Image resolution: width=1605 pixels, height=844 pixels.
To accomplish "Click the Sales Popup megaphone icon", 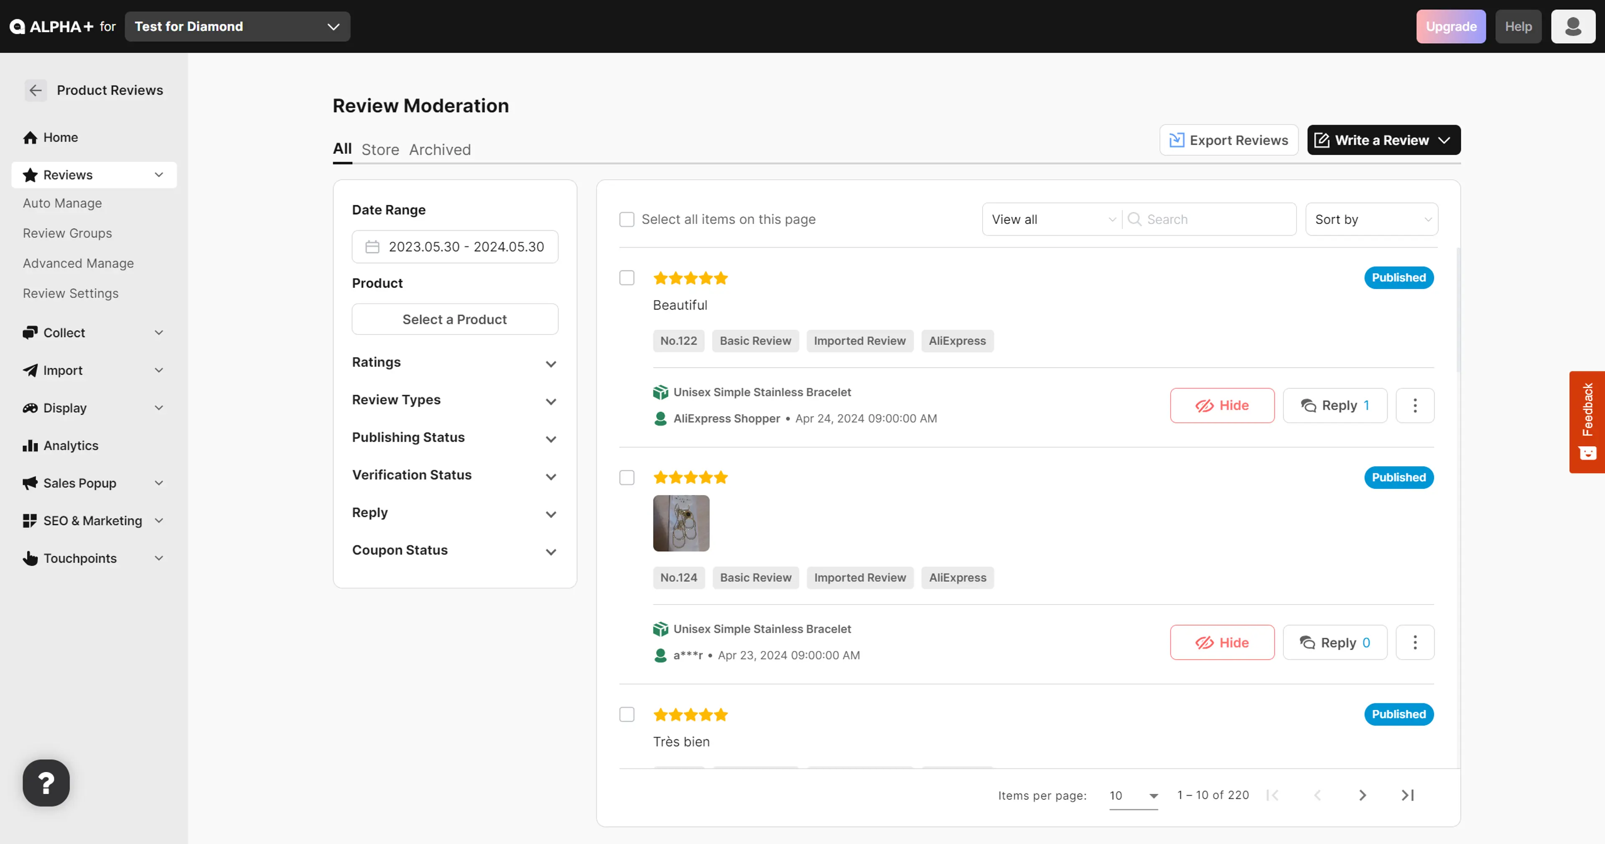I will [30, 483].
